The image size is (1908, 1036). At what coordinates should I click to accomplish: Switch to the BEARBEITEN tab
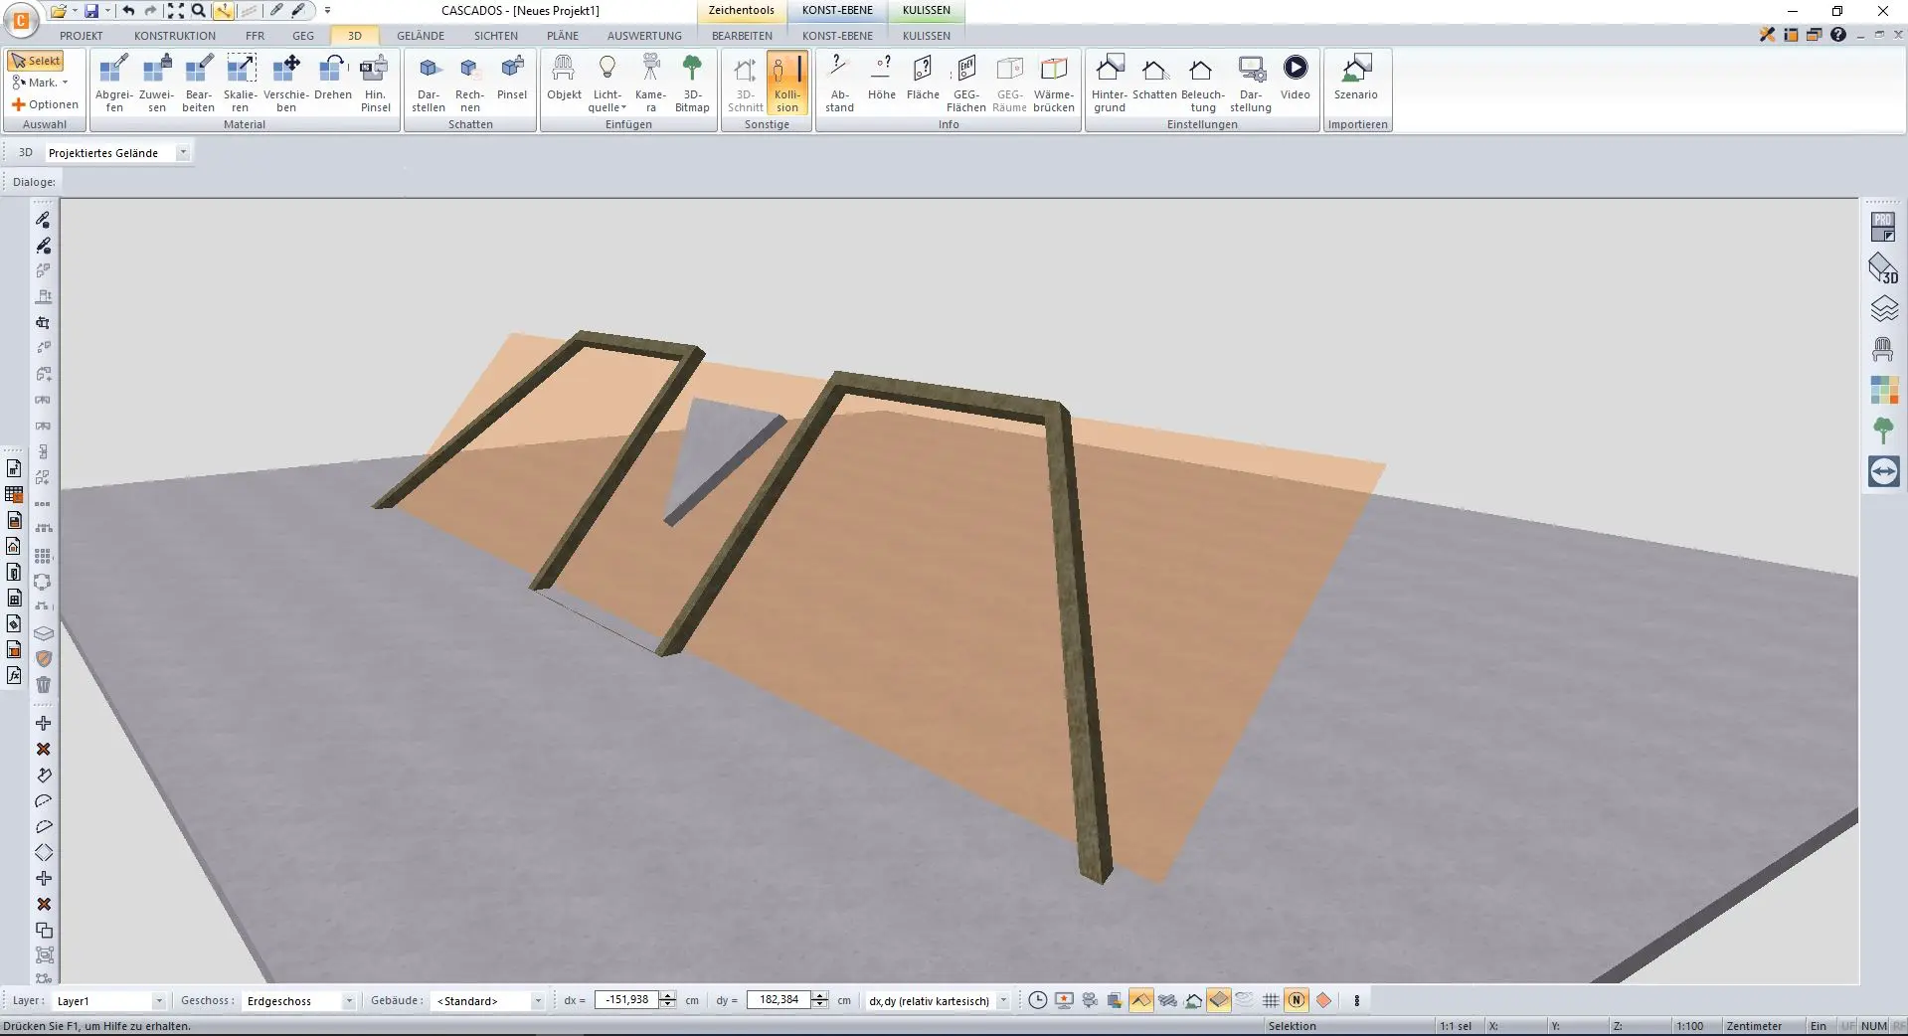click(742, 36)
